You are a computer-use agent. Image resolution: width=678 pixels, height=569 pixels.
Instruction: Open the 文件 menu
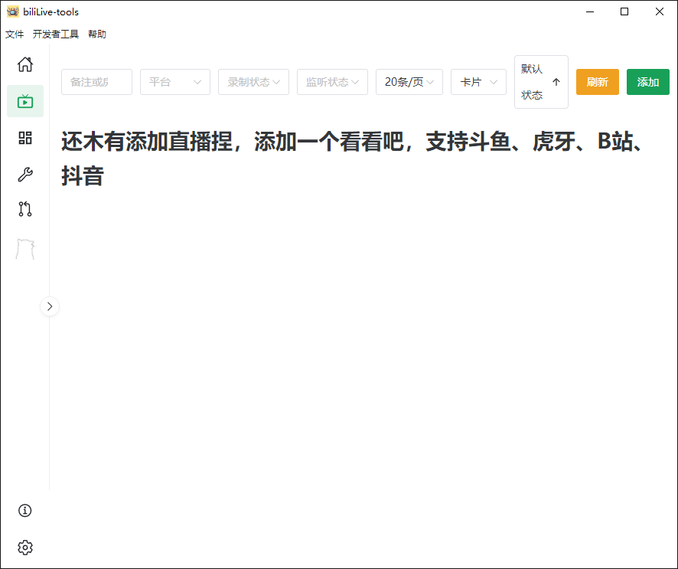tap(14, 34)
